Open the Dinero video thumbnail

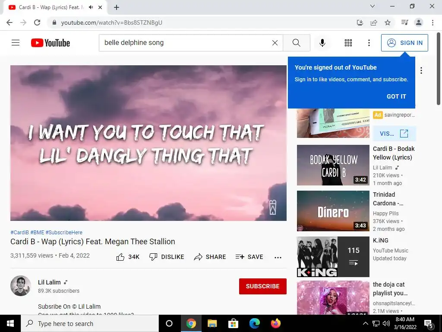pyautogui.click(x=333, y=211)
